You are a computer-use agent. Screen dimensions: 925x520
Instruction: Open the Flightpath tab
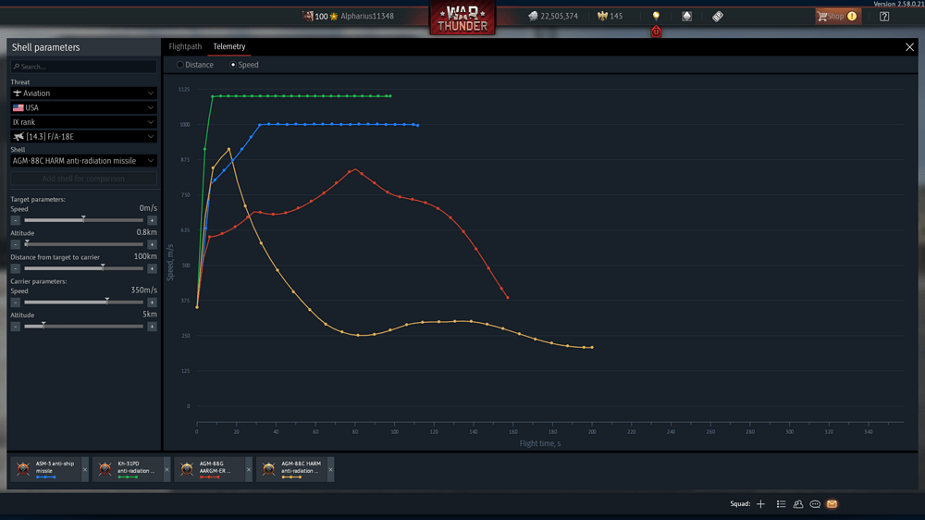pos(185,46)
